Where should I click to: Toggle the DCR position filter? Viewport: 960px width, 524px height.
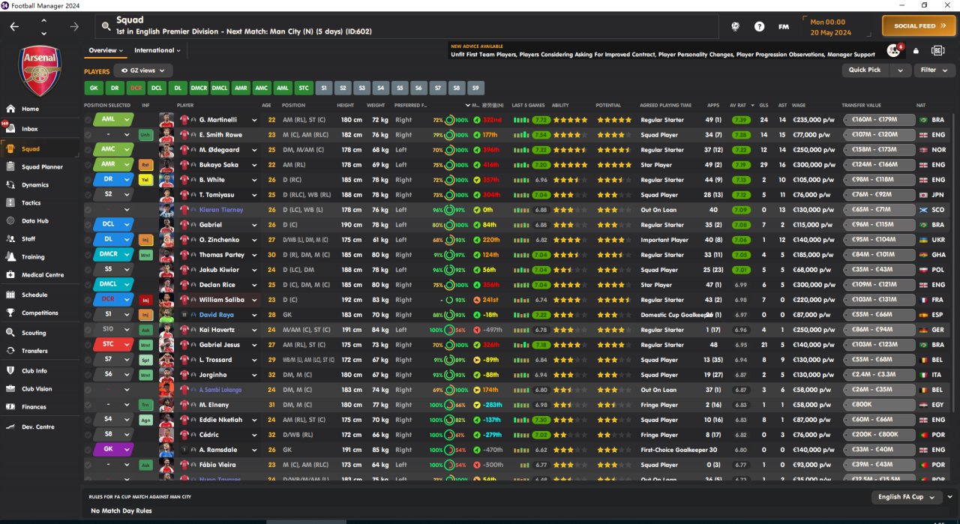point(136,88)
